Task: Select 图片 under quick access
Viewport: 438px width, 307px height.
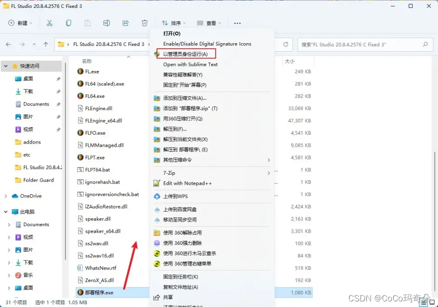Action: tap(28, 117)
